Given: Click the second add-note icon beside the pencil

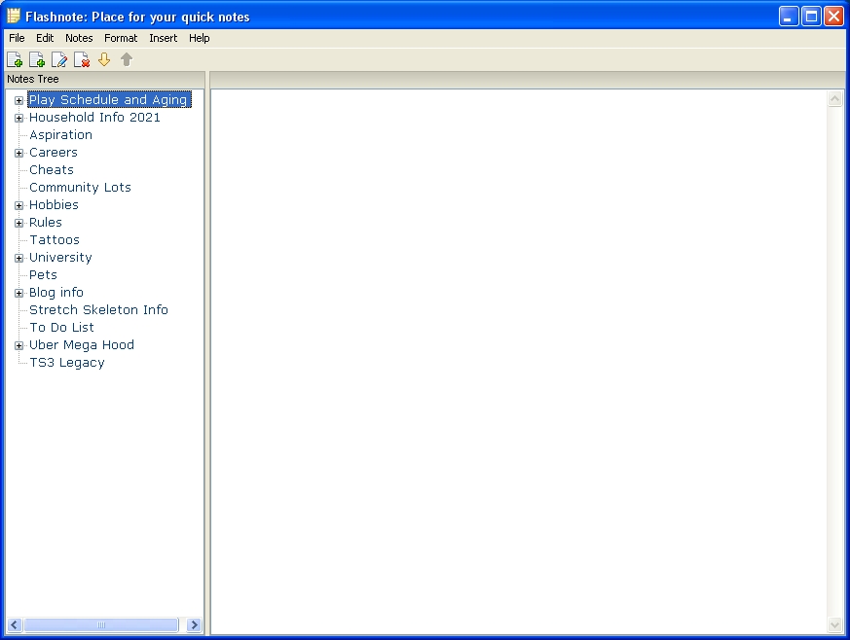Looking at the screenshot, I should [37, 59].
